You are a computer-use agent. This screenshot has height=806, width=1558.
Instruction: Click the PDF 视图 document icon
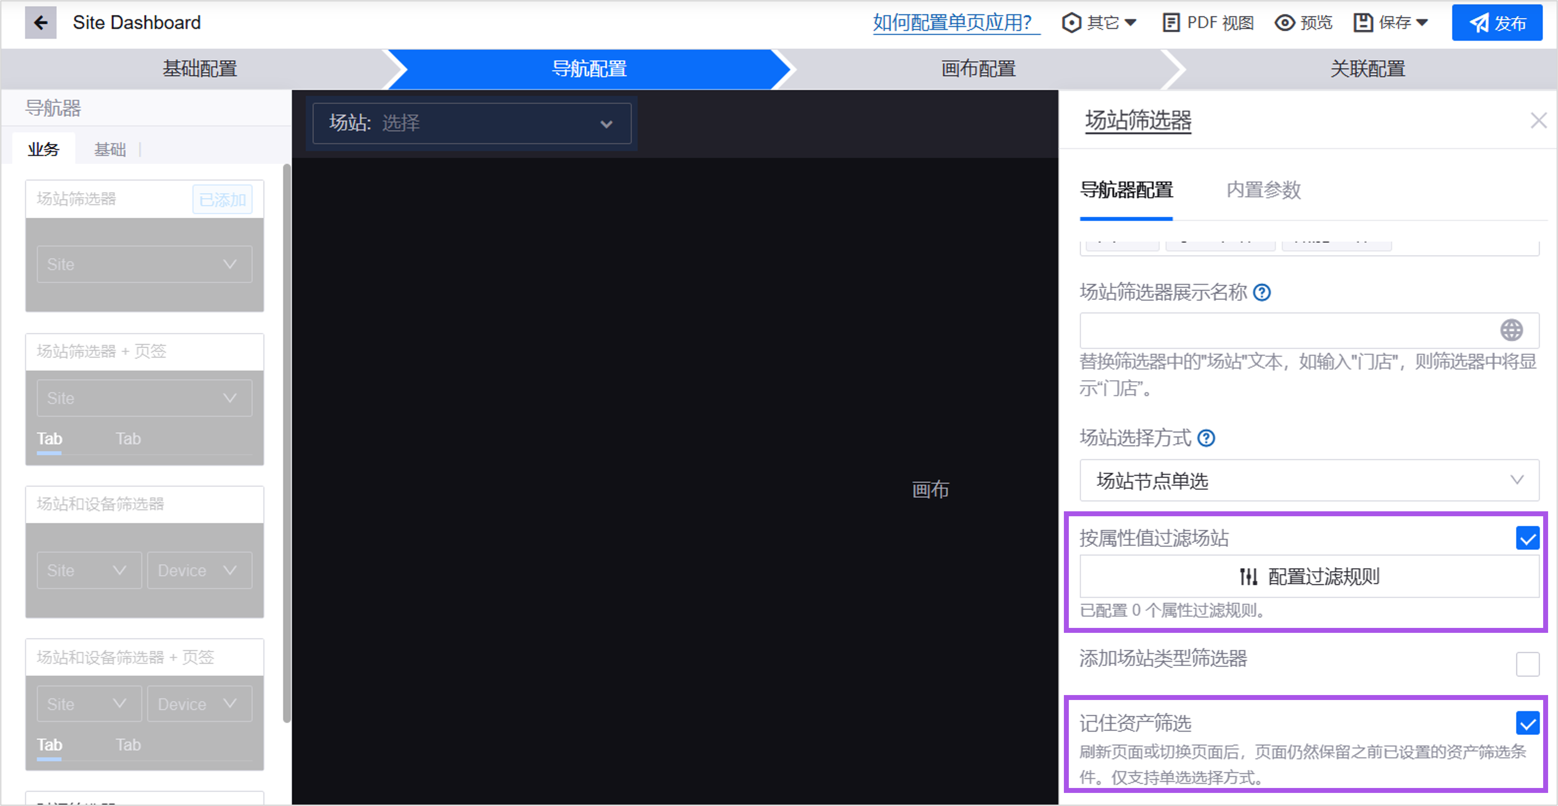click(x=1171, y=23)
